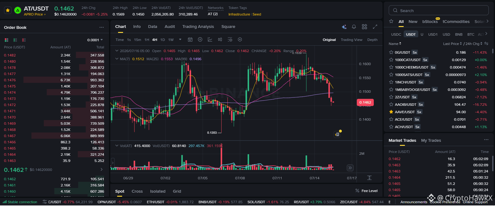Select the 1s time interval

(129, 40)
